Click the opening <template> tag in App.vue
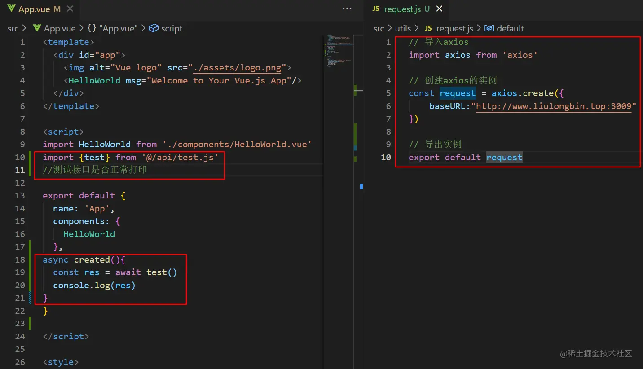The image size is (643, 369). point(69,42)
